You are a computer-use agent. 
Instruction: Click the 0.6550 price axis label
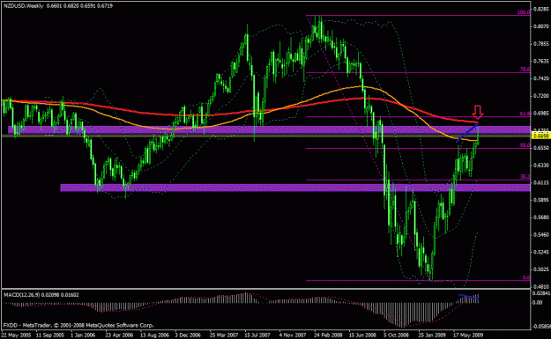(541, 148)
